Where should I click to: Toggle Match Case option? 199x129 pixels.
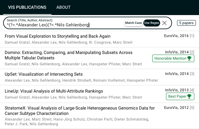[133, 23]
